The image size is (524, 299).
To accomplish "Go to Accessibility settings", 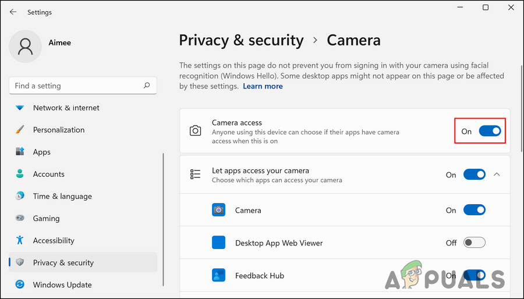I will pyautogui.click(x=54, y=240).
